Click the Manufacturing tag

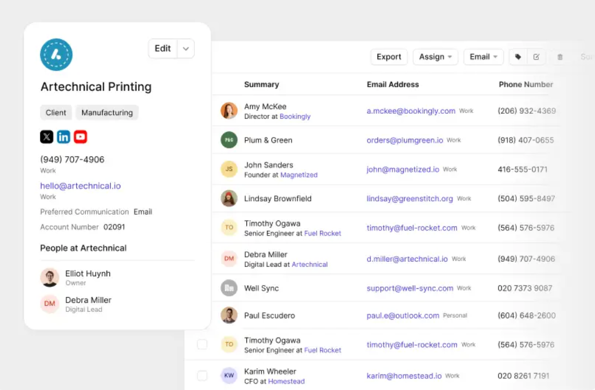coord(107,113)
